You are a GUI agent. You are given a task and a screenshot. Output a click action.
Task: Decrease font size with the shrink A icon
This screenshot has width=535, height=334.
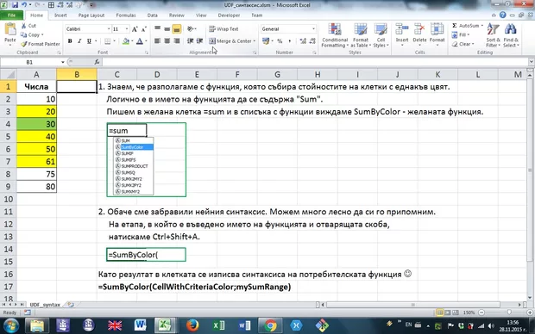tap(143, 29)
